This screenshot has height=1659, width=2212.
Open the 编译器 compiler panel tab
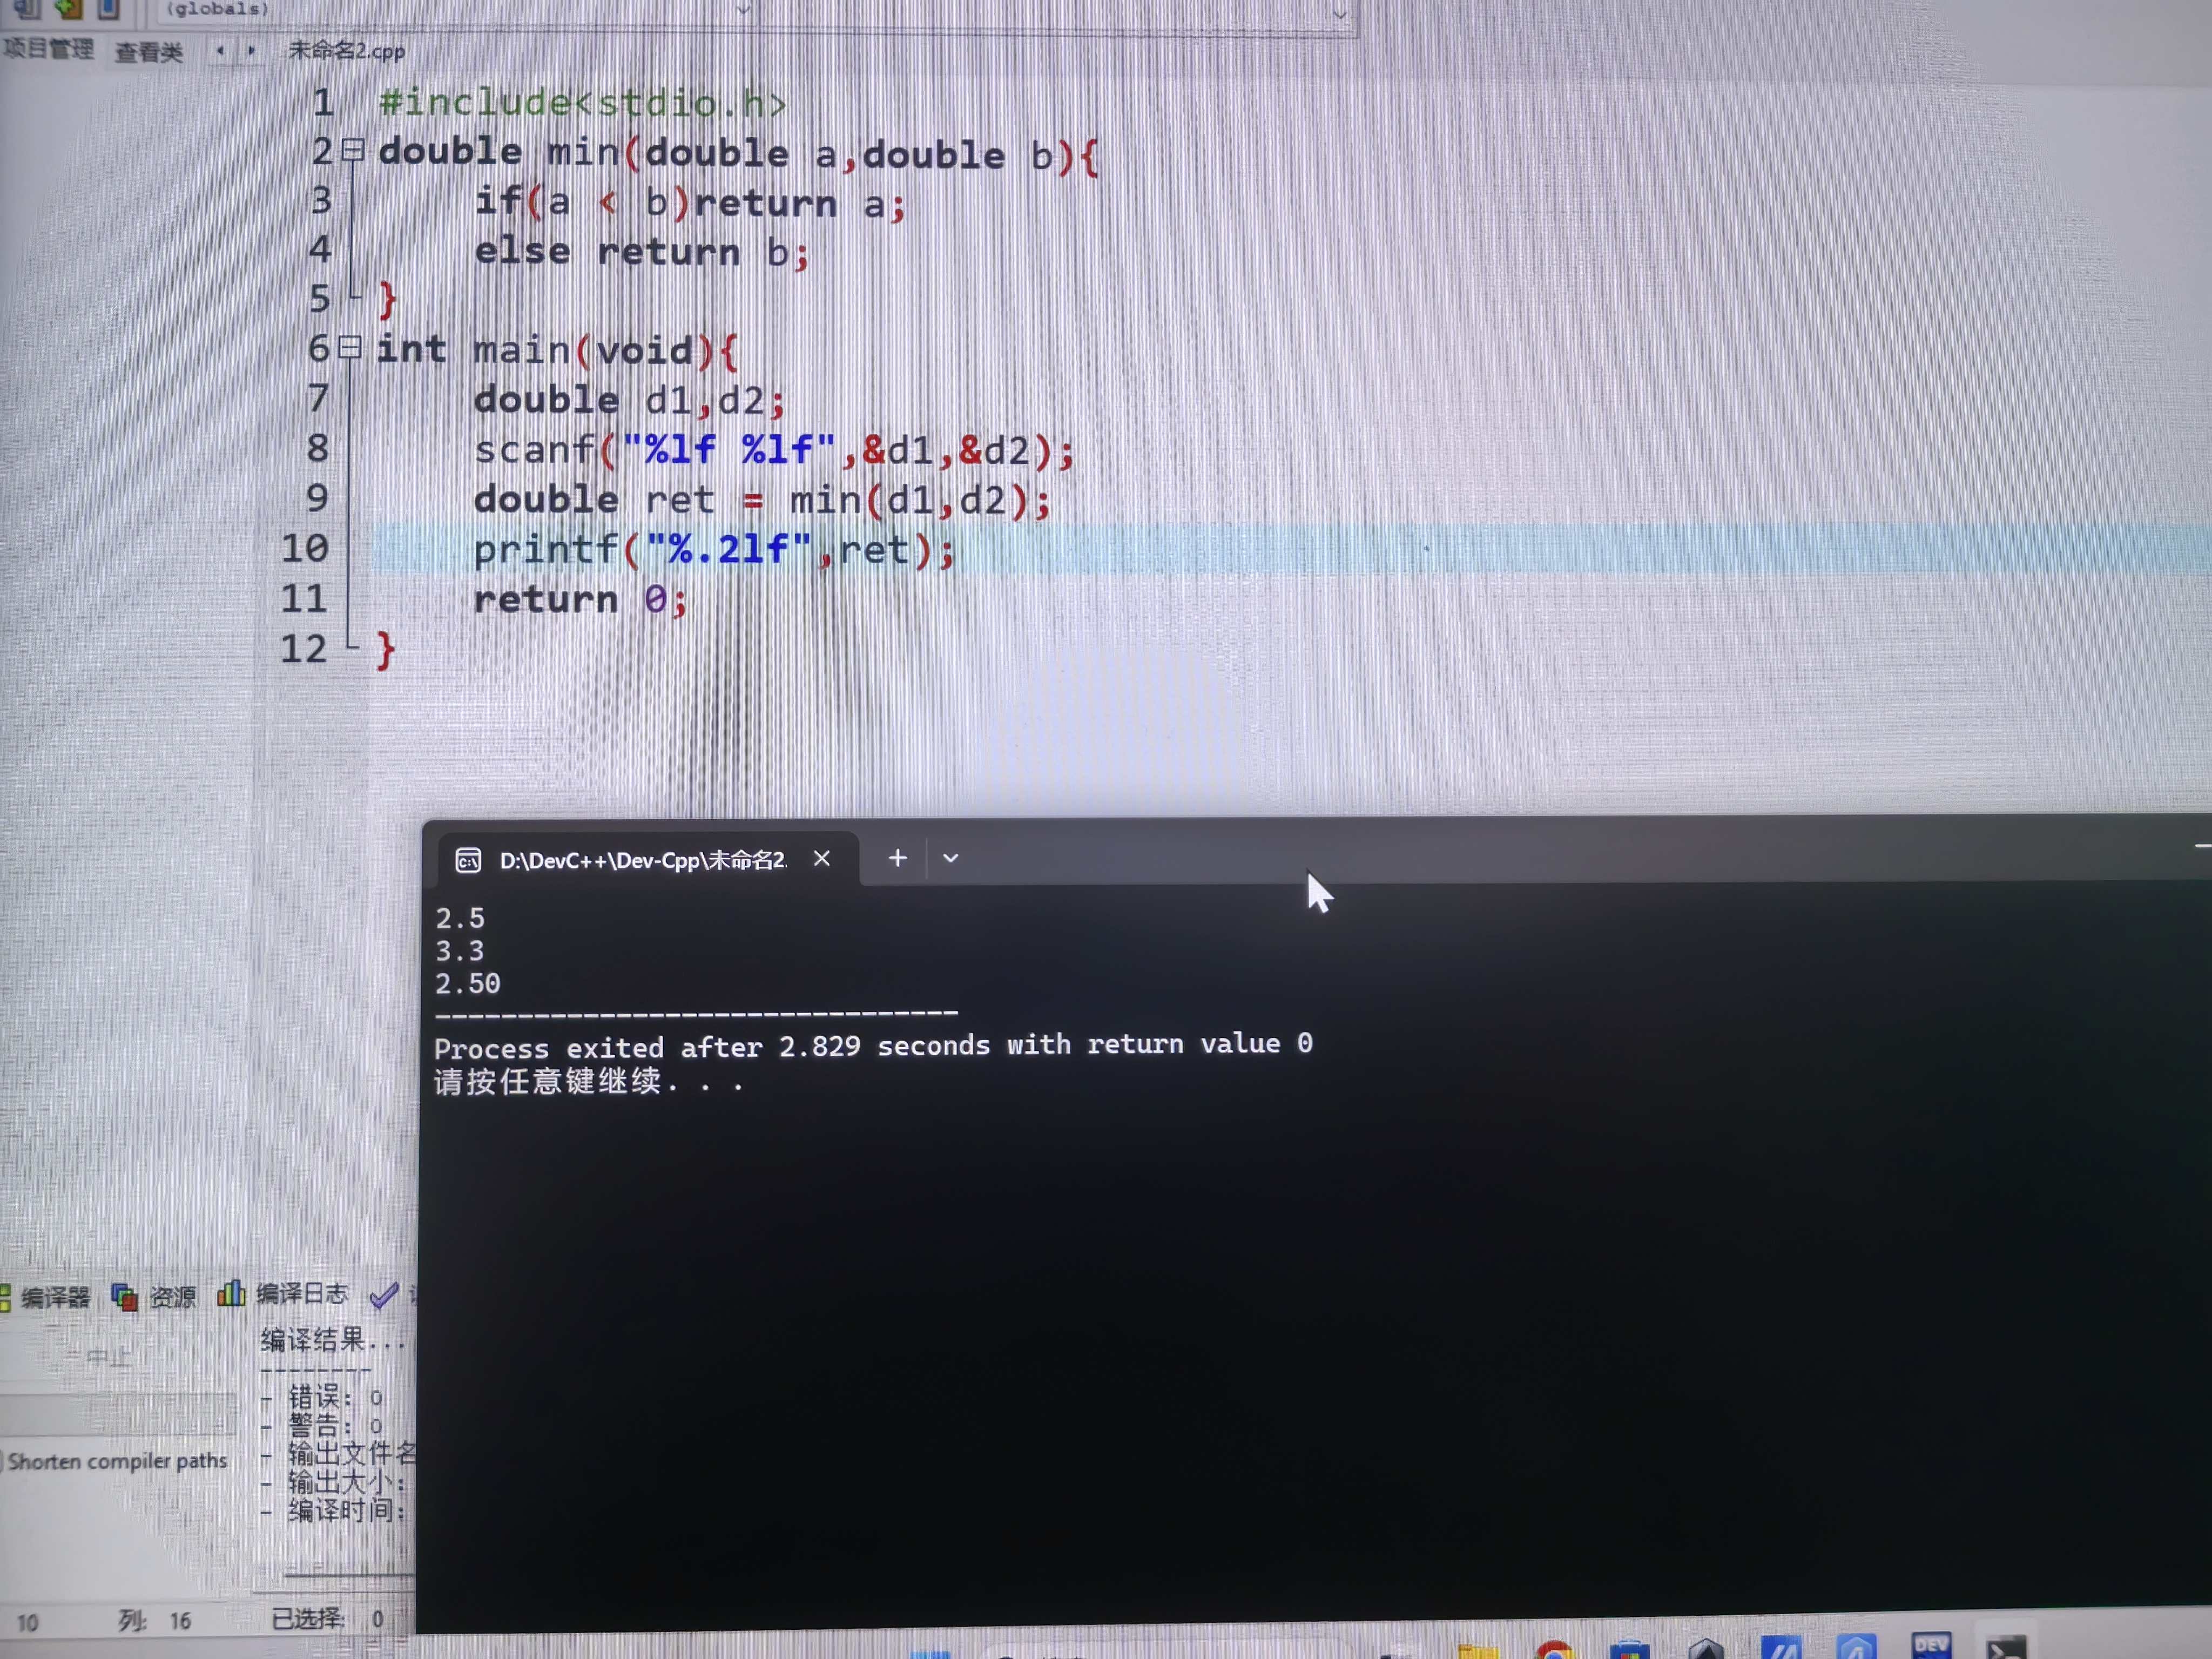[x=55, y=1297]
